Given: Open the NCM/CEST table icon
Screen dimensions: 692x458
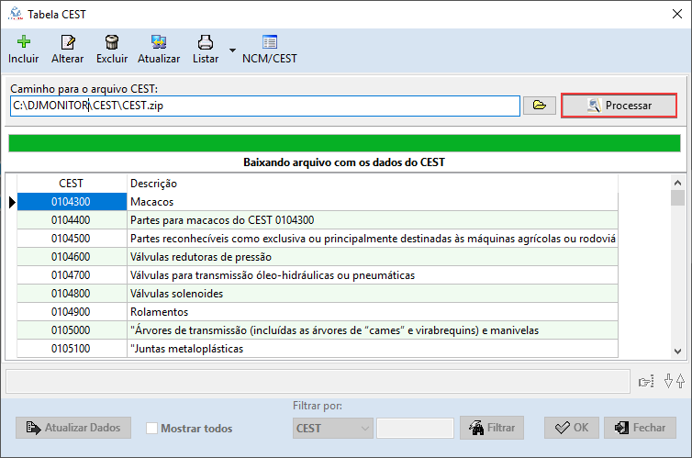Looking at the screenshot, I should point(269,42).
